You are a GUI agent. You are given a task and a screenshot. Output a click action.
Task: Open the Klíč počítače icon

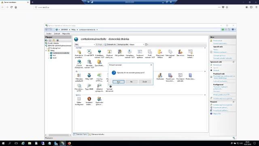tap(119, 53)
